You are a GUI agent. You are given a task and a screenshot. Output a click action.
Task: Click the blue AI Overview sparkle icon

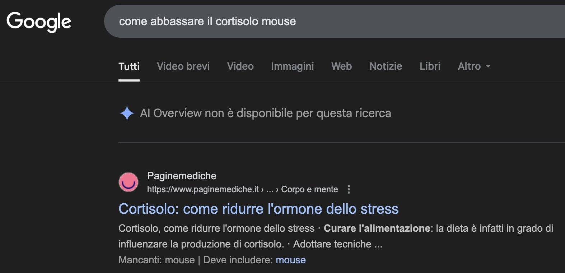pyautogui.click(x=127, y=114)
